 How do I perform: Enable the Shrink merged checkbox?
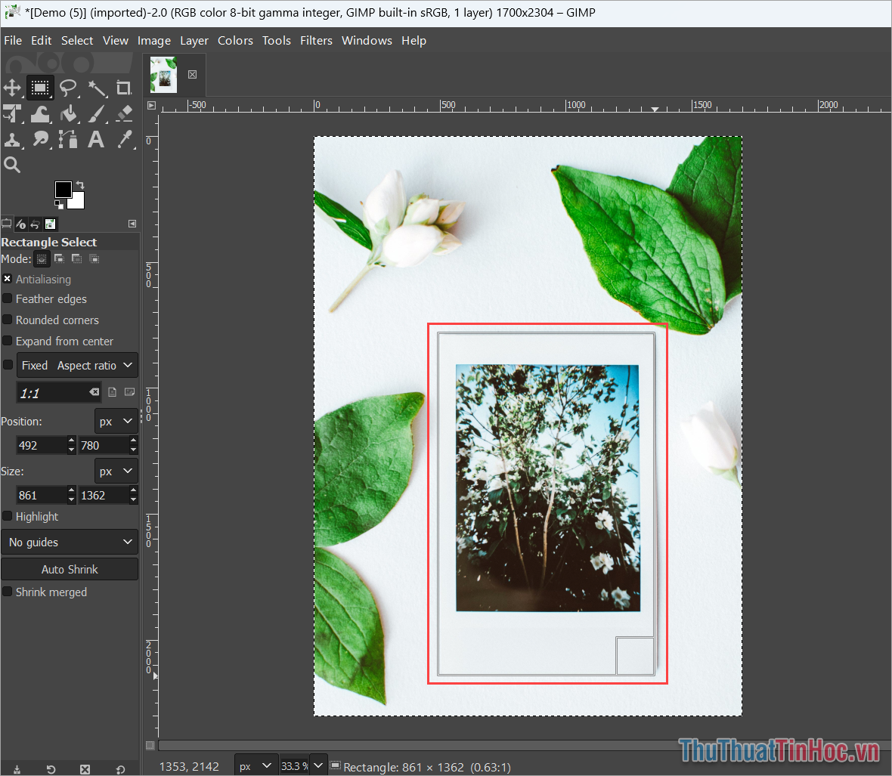(x=8, y=592)
